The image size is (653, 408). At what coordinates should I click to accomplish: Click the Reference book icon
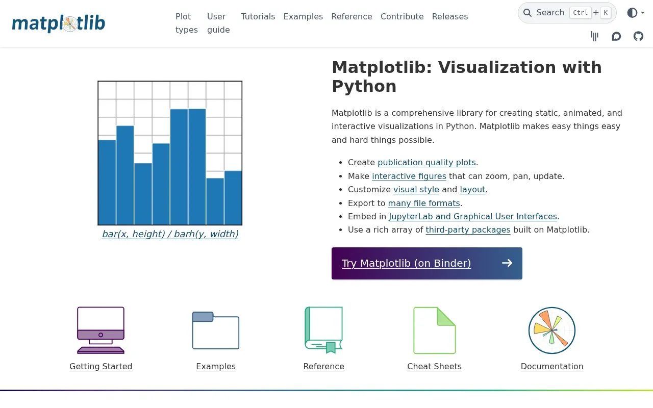coord(323,330)
